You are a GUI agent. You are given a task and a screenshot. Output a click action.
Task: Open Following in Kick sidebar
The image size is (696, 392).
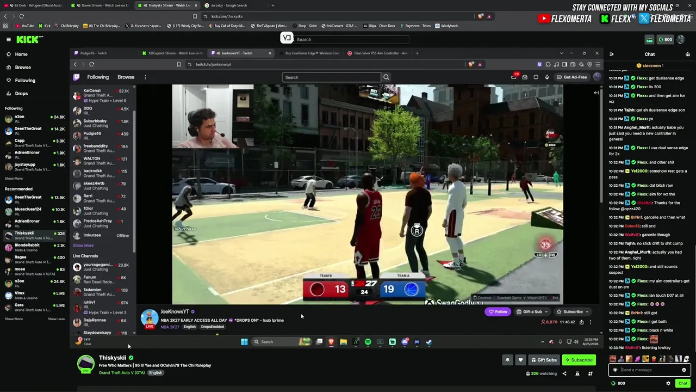point(25,81)
